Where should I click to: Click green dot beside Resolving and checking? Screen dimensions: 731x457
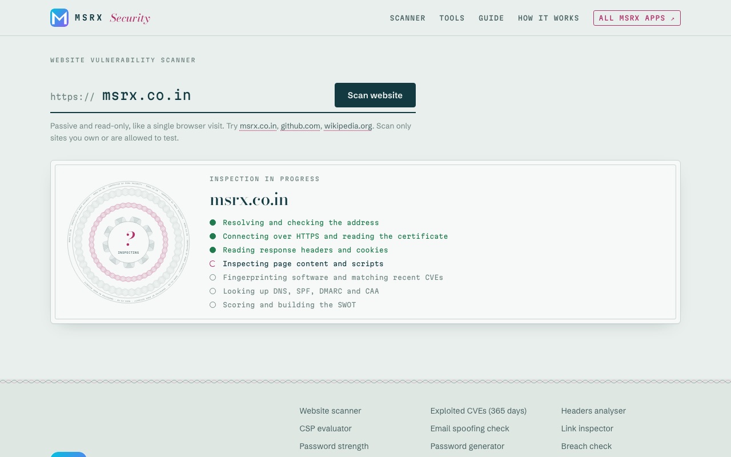[x=212, y=223]
